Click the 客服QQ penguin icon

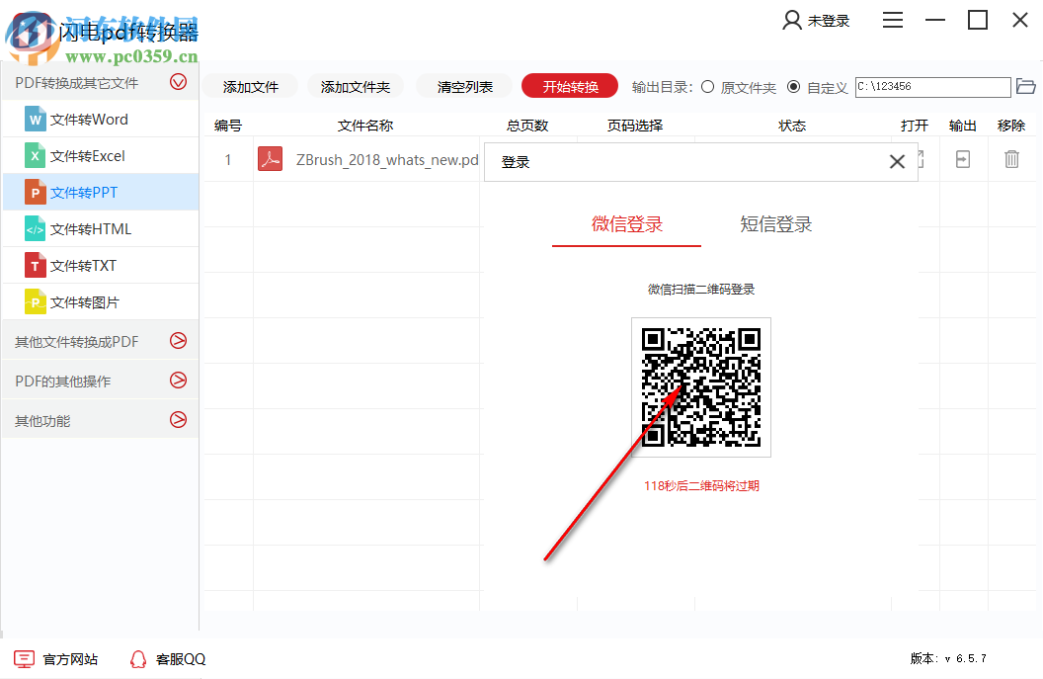137,659
